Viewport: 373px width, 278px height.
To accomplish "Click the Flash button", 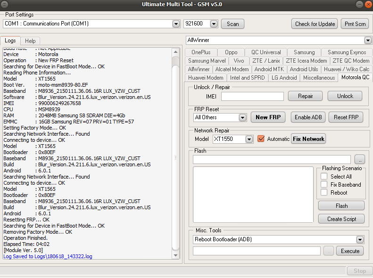I will click(341, 206).
